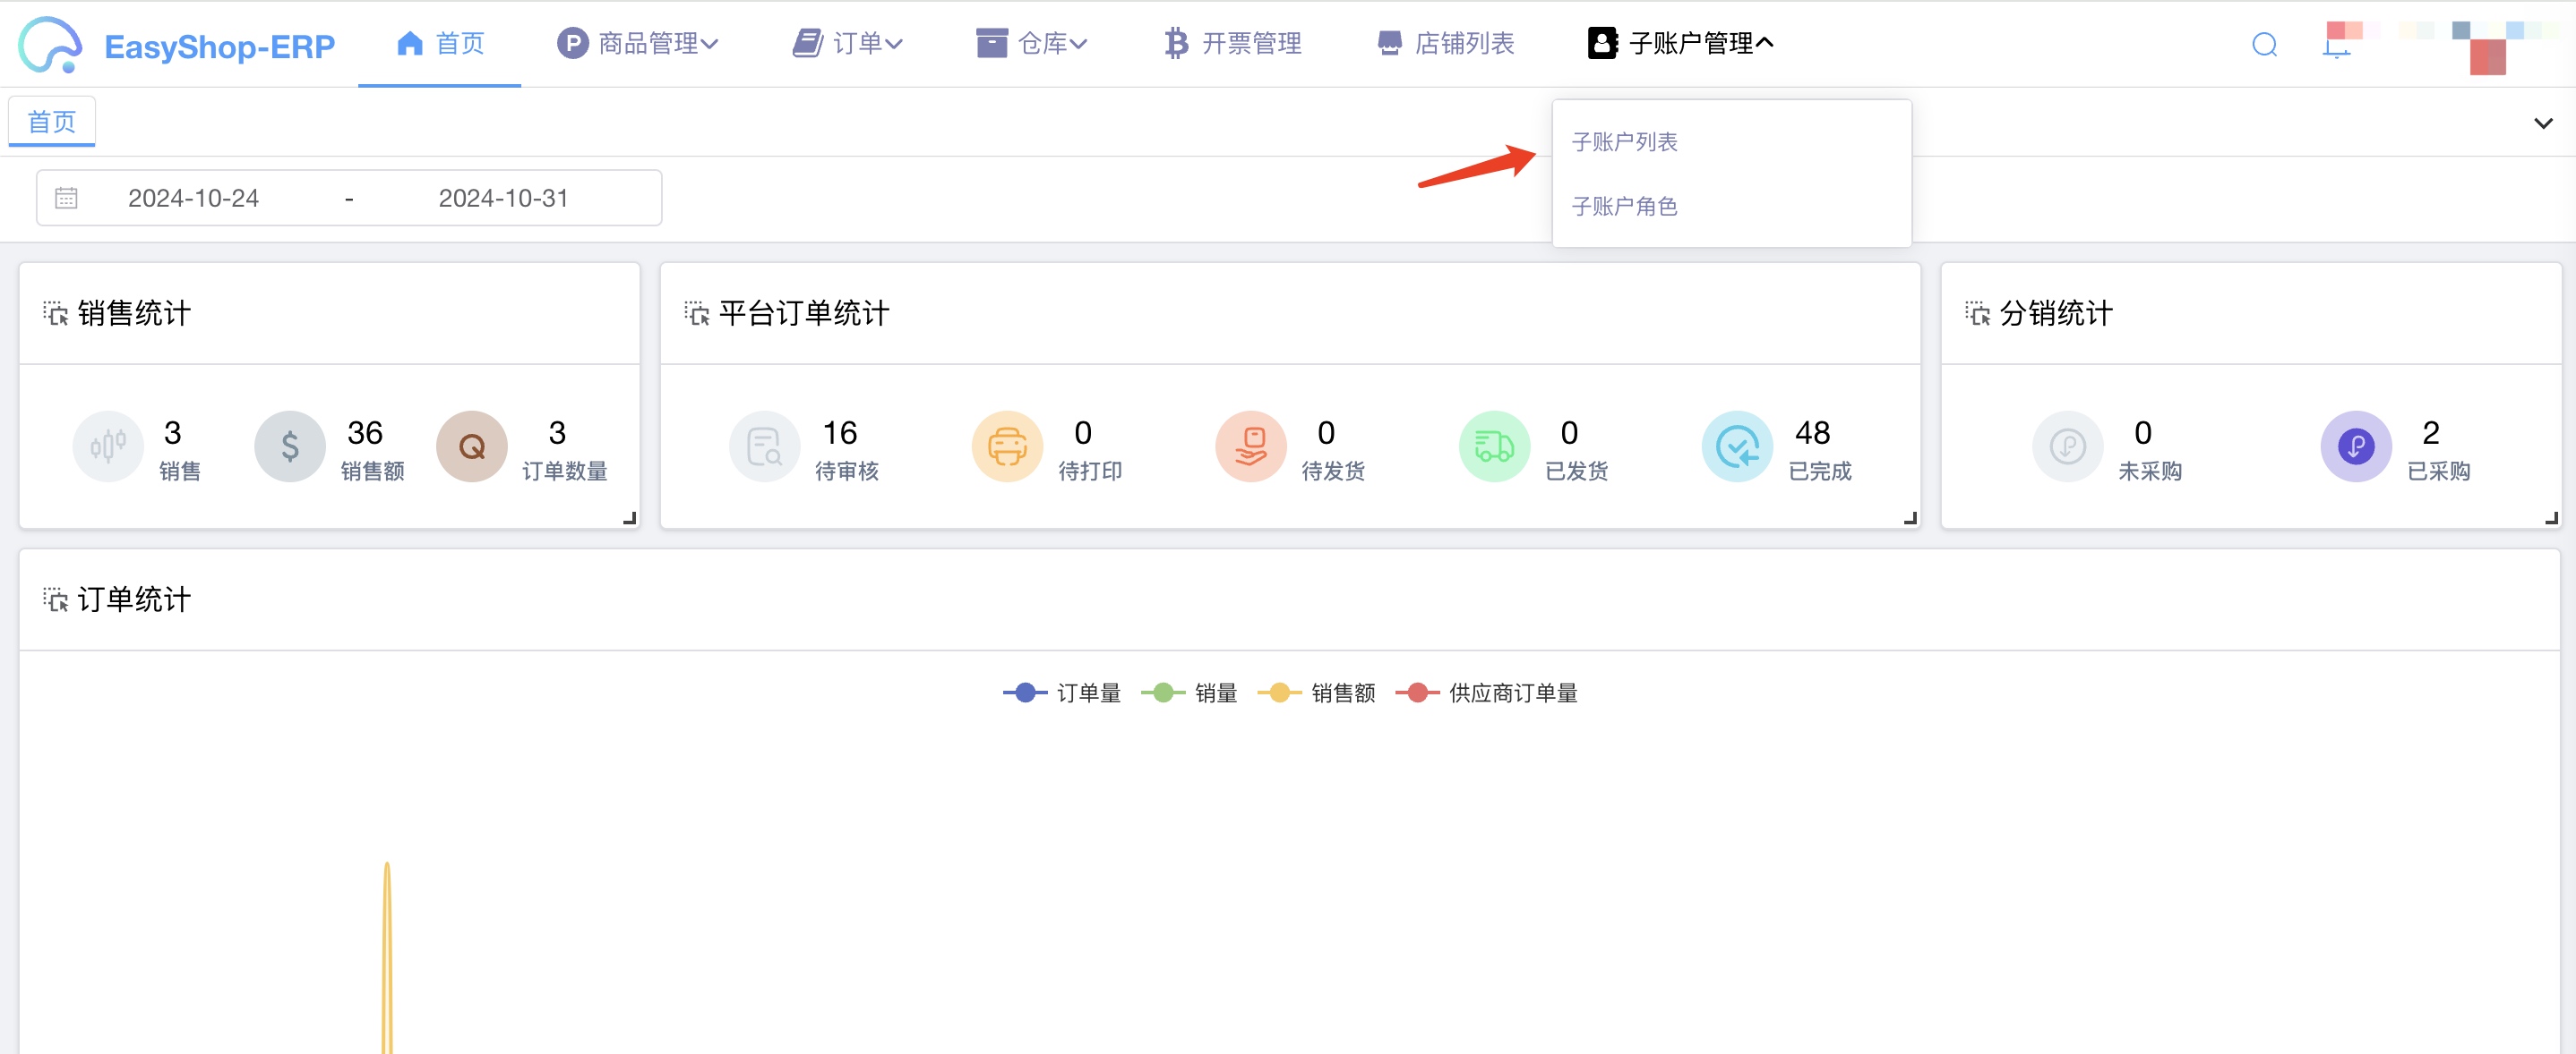Image resolution: width=2576 pixels, height=1054 pixels.
Task: Click the 分销统计 card resize handle
Action: pyautogui.click(x=2551, y=517)
